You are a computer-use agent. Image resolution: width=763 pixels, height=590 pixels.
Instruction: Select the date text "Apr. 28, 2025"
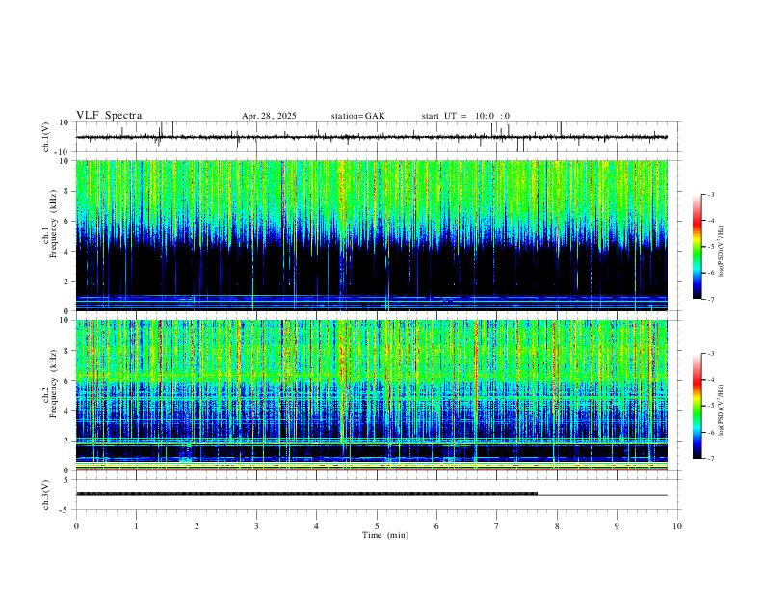269,116
